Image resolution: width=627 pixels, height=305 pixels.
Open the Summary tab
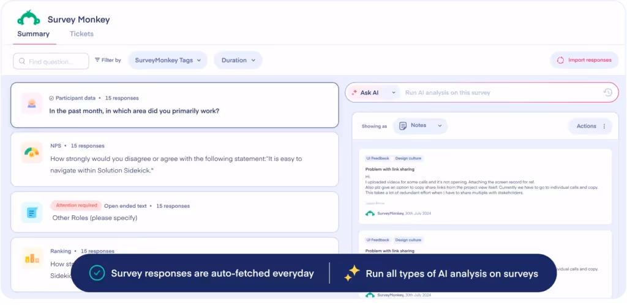pos(34,34)
